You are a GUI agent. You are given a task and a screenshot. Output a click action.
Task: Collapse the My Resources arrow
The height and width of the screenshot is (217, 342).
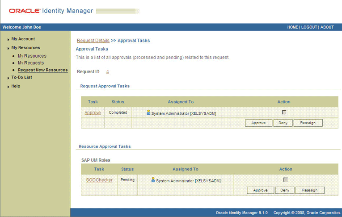(8, 48)
